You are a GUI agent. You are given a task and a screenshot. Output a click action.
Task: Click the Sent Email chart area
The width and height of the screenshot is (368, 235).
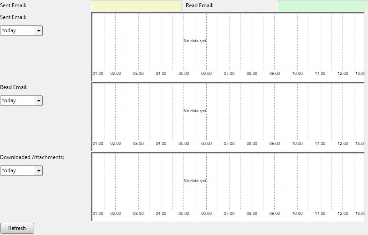pyautogui.click(x=228, y=47)
